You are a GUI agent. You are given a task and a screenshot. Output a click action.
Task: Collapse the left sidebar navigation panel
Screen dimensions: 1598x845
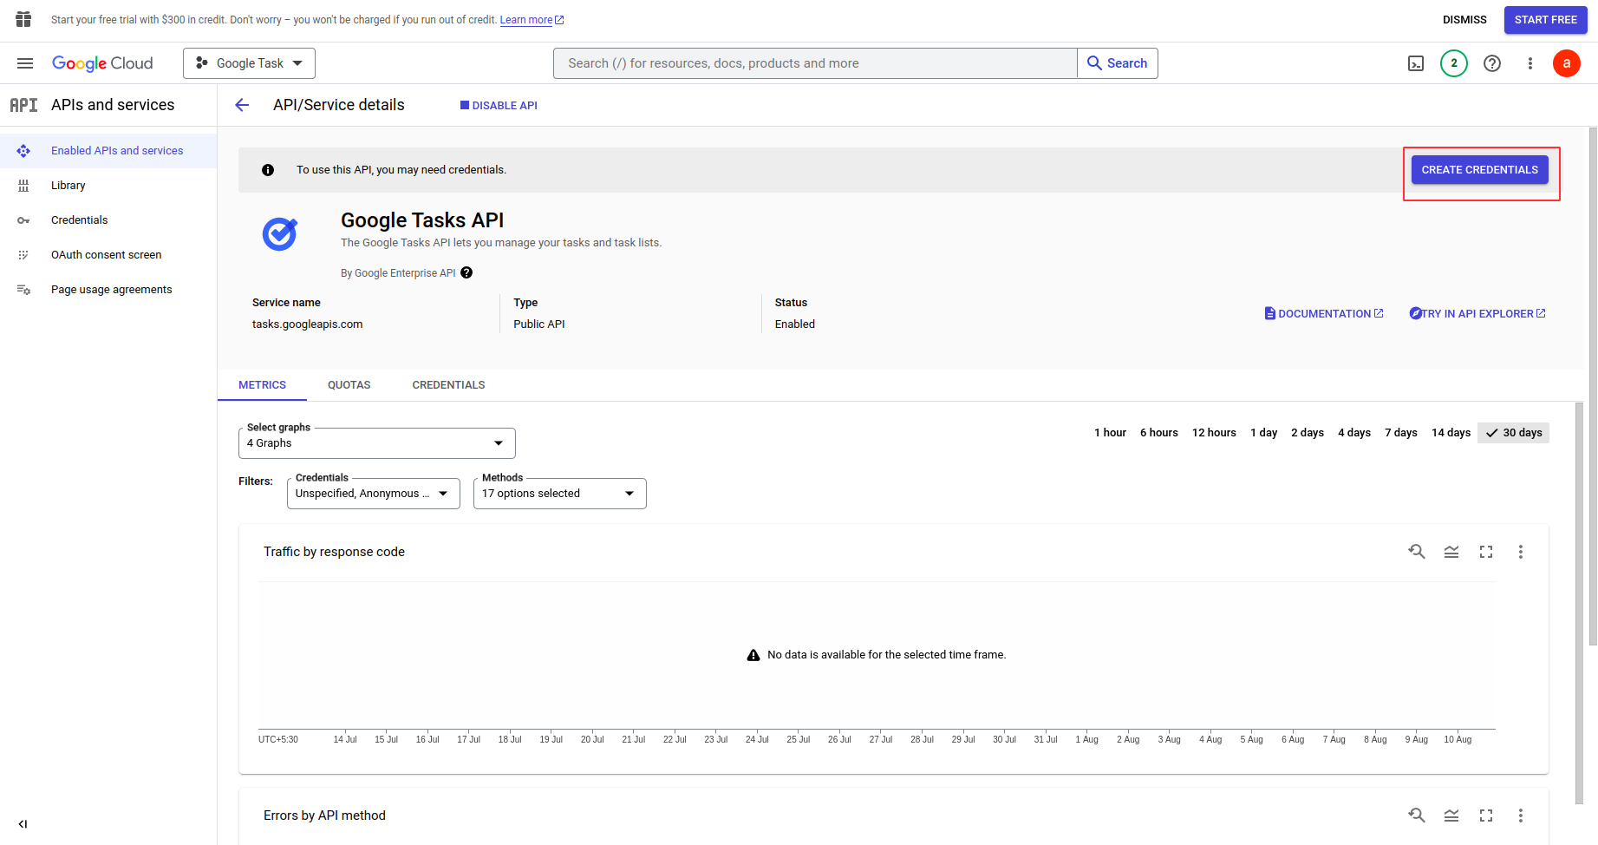[x=23, y=824]
